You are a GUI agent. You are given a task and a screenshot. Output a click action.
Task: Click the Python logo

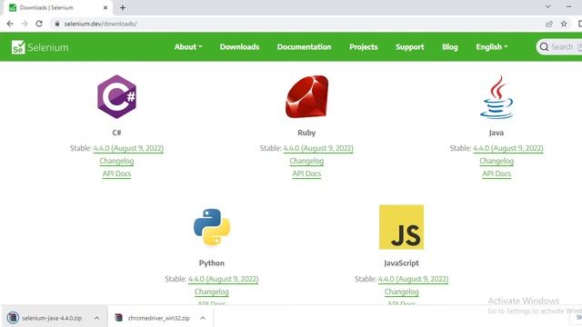tap(212, 227)
